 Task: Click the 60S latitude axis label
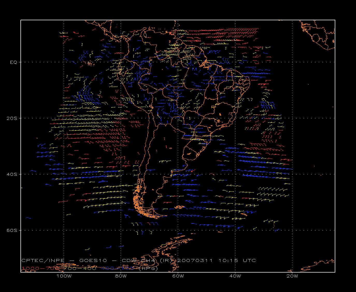tap(12, 230)
